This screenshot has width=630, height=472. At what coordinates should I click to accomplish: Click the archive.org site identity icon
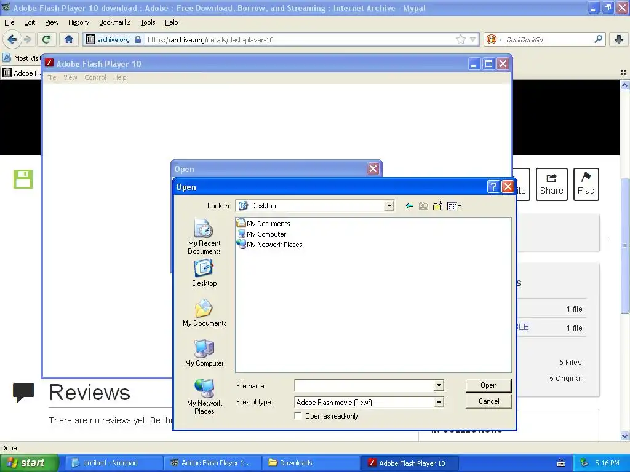tap(90, 39)
